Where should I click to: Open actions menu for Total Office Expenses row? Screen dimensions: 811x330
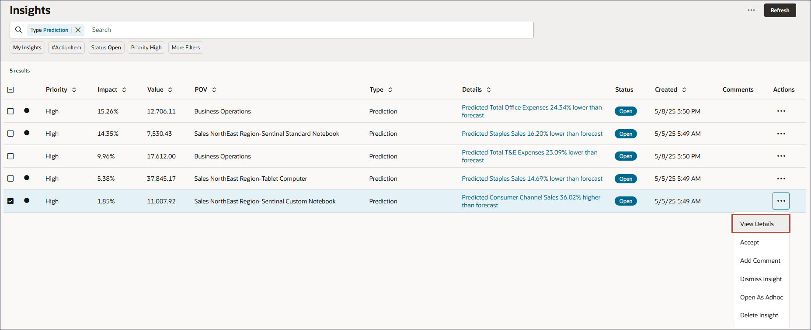781,111
